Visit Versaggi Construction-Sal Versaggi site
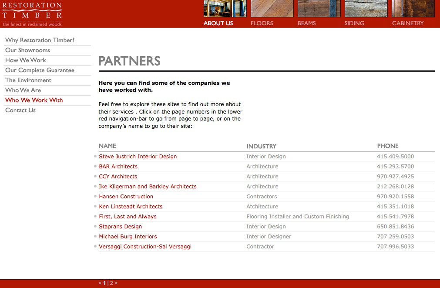440x288 pixels. coord(145,247)
